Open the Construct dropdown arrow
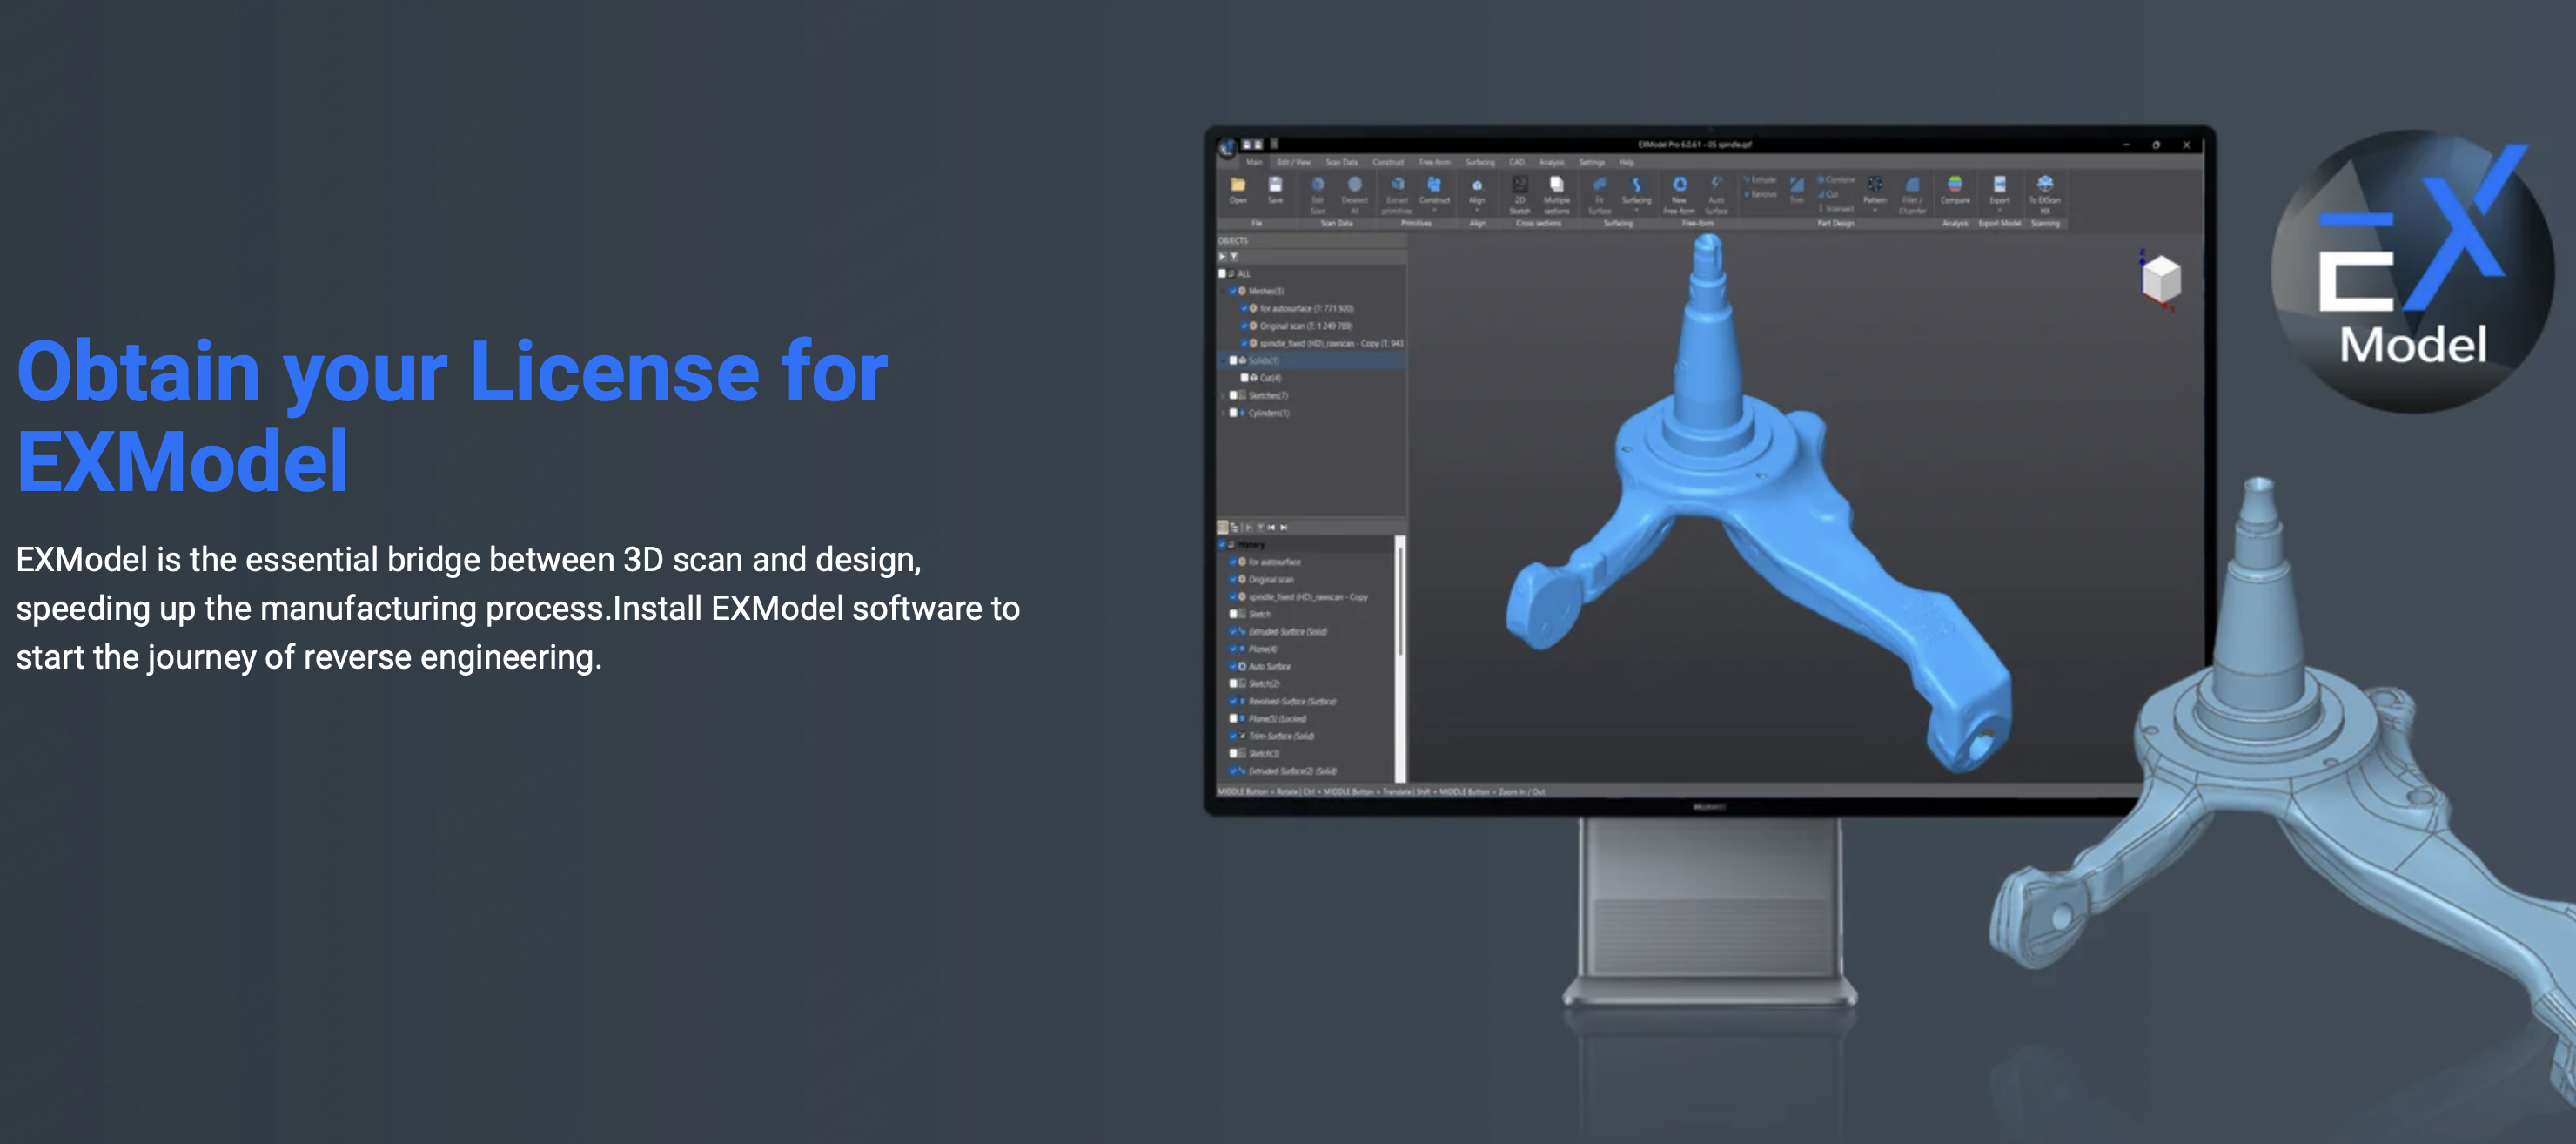Image resolution: width=2576 pixels, height=1144 pixels. 1434,211
